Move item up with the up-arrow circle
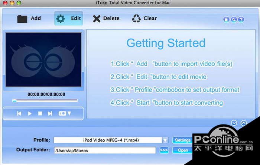Viewport: 260px width, 165px height. point(244,123)
